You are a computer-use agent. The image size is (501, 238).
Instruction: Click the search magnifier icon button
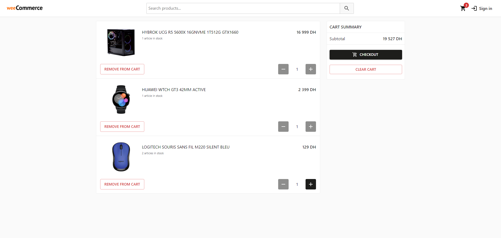pos(347,8)
